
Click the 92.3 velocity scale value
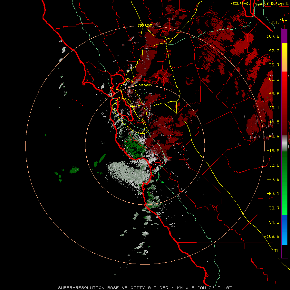[274, 51]
